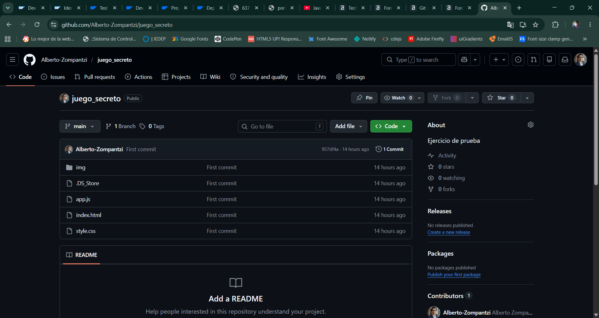Open the GitHub navigation hamburger menu

click(12, 60)
